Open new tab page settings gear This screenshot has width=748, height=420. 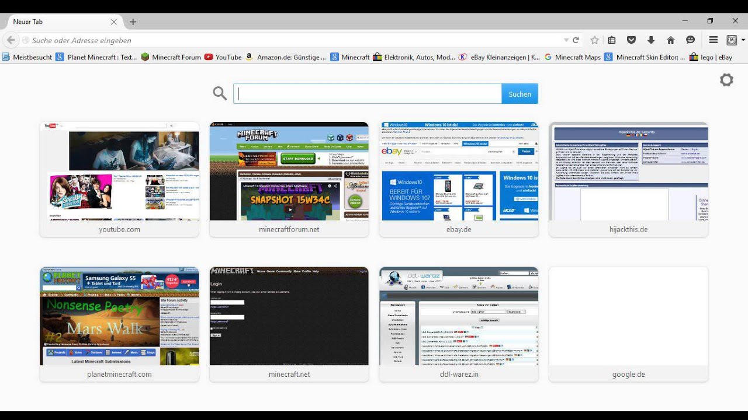click(x=726, y=80)
